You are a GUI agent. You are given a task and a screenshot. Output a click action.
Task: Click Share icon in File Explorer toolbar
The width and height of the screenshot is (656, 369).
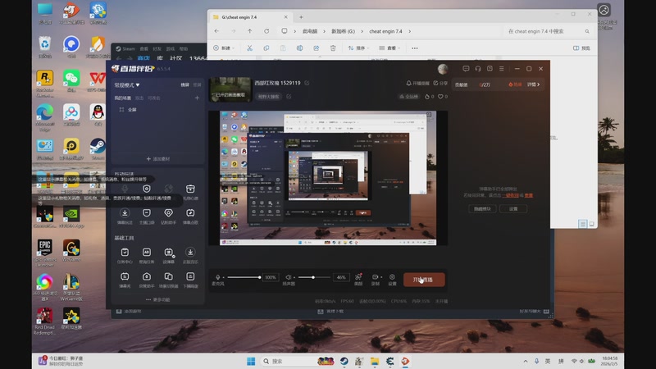tap(317, 48)
